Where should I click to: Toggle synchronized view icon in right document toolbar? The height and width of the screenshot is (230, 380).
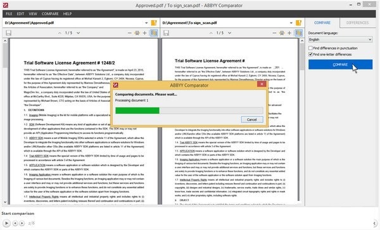299,33
